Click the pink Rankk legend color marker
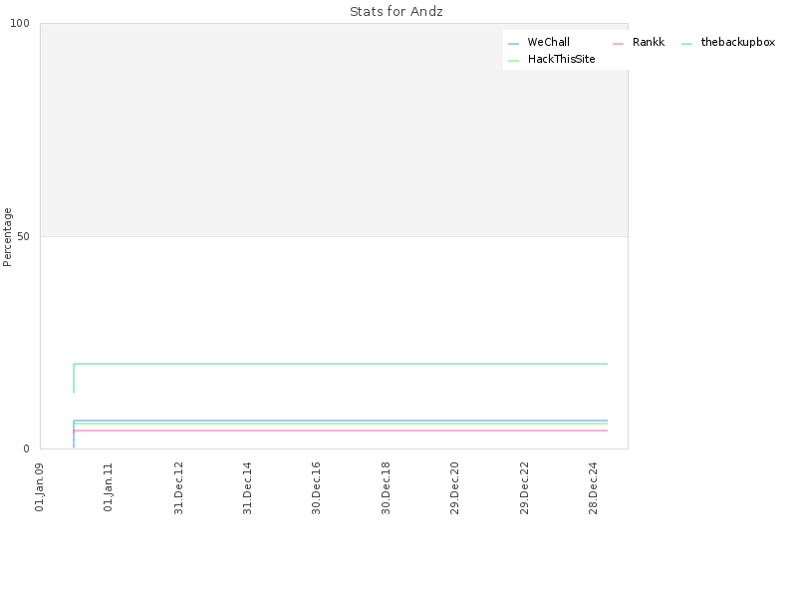 click(x=618, y=44)
